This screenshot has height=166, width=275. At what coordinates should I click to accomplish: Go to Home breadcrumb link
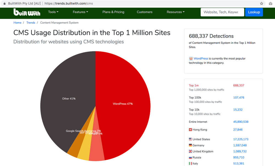(17, 22)
